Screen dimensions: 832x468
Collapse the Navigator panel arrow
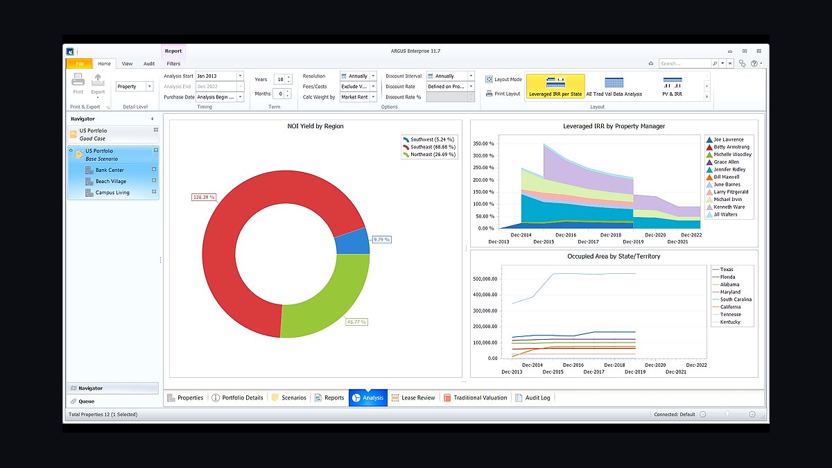click(153, 119)
